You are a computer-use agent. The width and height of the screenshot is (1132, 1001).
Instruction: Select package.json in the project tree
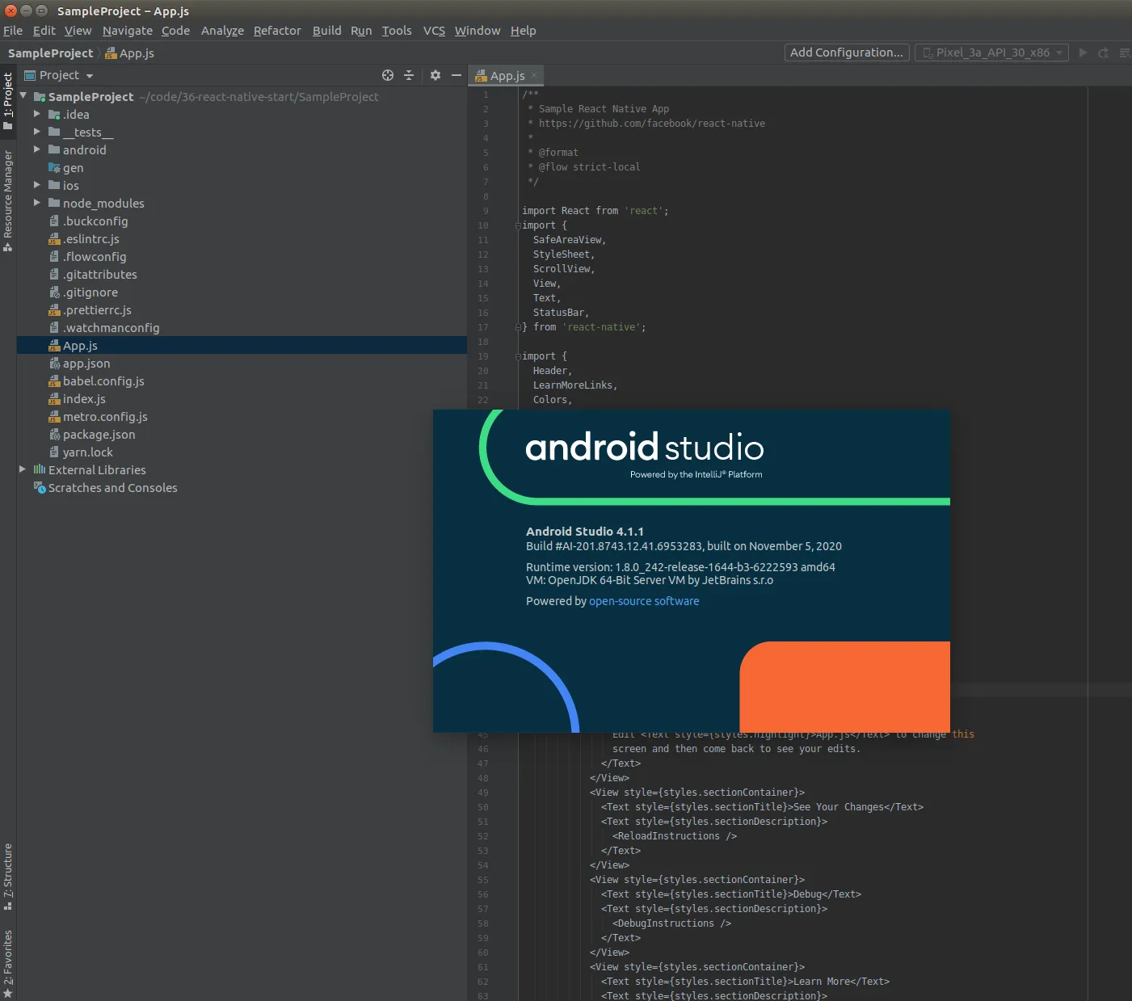99,435
